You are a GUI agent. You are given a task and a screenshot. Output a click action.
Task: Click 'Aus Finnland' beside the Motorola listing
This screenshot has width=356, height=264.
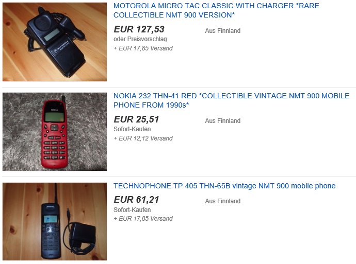[223, 31]
